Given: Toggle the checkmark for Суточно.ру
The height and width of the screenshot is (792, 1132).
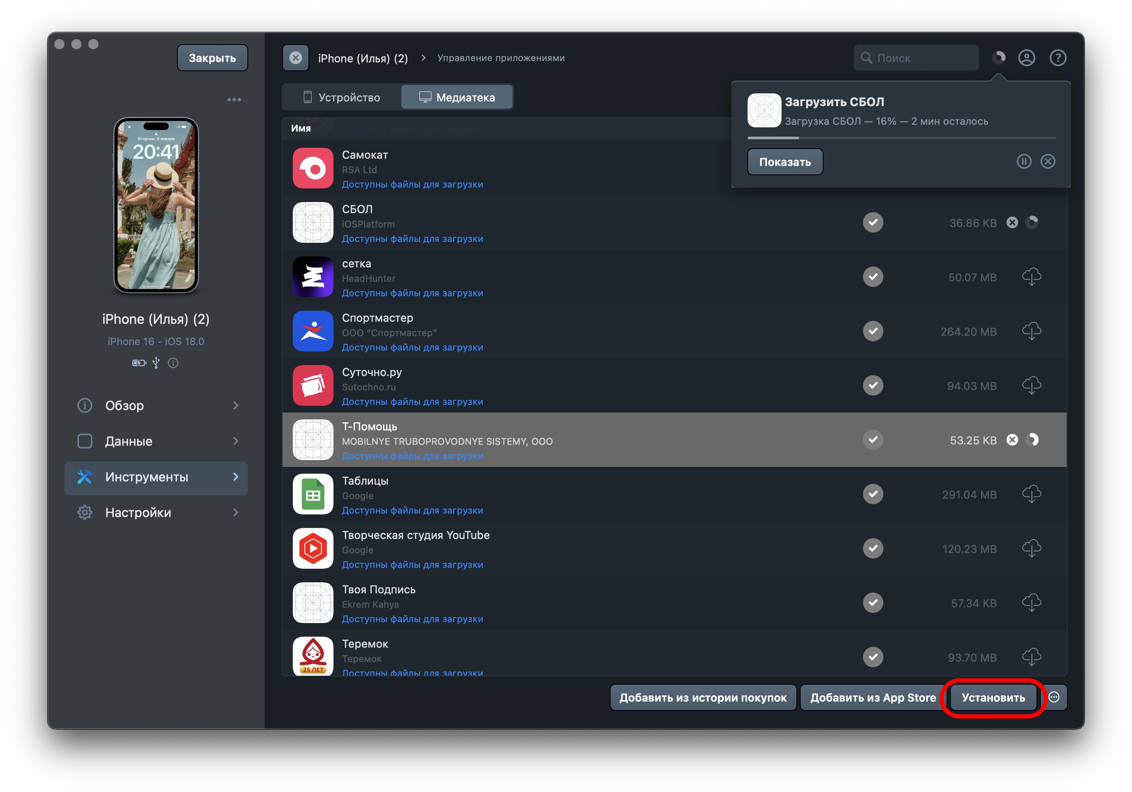Looking at the screenshot, I should (873, 385).
